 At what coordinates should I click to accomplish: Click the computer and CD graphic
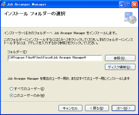pos(130,18)
